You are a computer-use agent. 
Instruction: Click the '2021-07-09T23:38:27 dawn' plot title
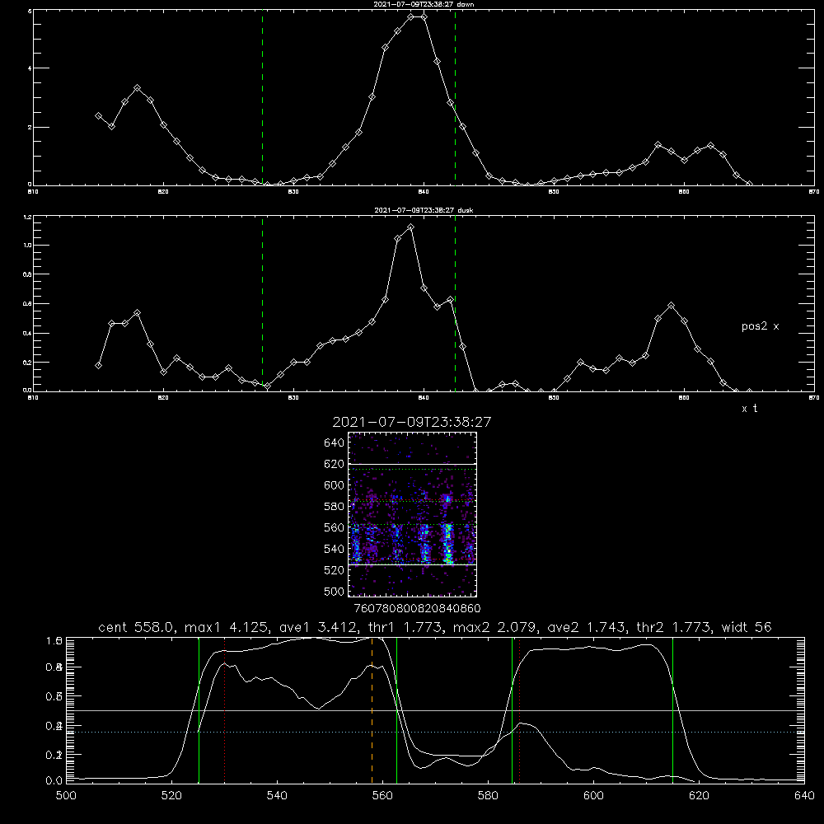click(x=424, y=4)
